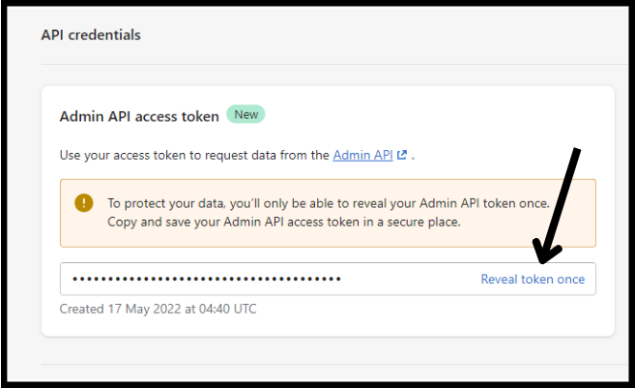Click the 'UTC' text in the creation date
Viewport: 635px width, 388px height.
[x=245, y=309]
